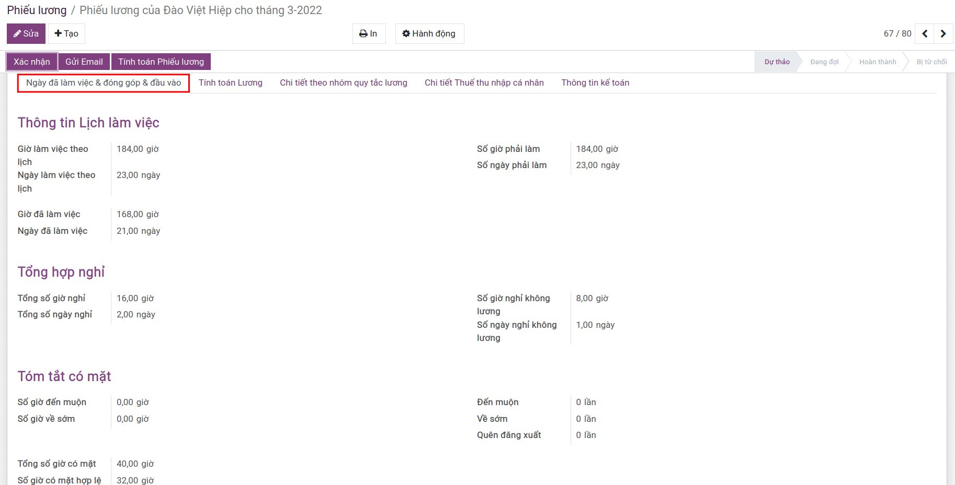Open Ngày đã làm việc & đóng góp tab
The width and height of the screenshot is (955, 485).
click(104, 82)
